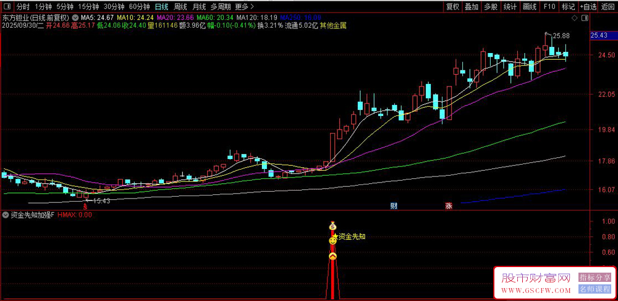The width and height of the screenshot is (618, 301).
Task: Click the 换3.21% turnover value
Action: [269, 25]
